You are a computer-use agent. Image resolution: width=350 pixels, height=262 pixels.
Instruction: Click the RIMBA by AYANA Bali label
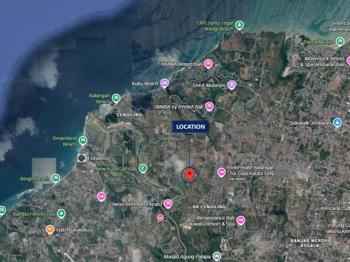(x=179, y=107)
